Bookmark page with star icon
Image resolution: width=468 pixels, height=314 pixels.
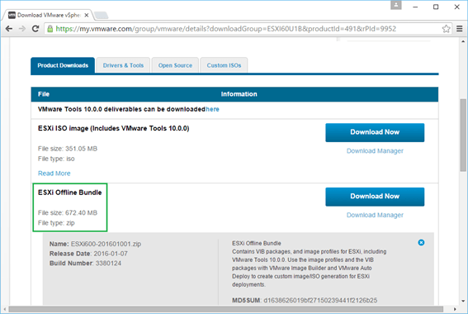[x=446, y=29]
